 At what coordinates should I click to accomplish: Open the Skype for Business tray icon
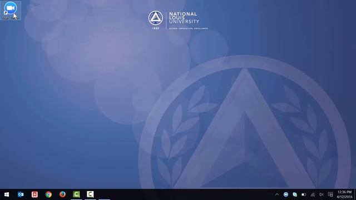tap(295, 194)
